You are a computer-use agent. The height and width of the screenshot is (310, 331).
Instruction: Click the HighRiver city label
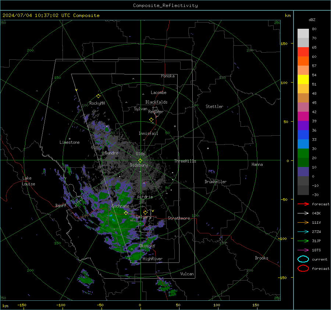coord(153,259)
